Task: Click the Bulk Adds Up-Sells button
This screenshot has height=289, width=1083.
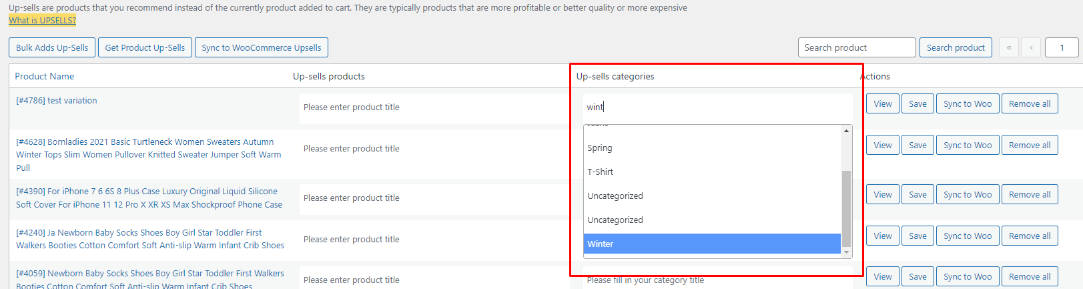Action: [52, 47]
